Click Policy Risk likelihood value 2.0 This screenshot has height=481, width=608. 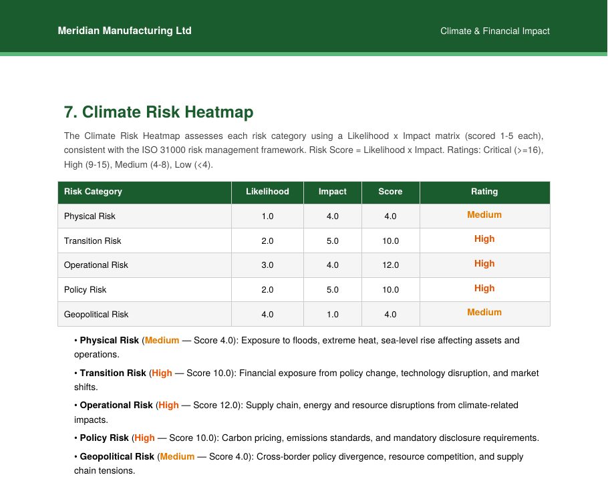267,290
